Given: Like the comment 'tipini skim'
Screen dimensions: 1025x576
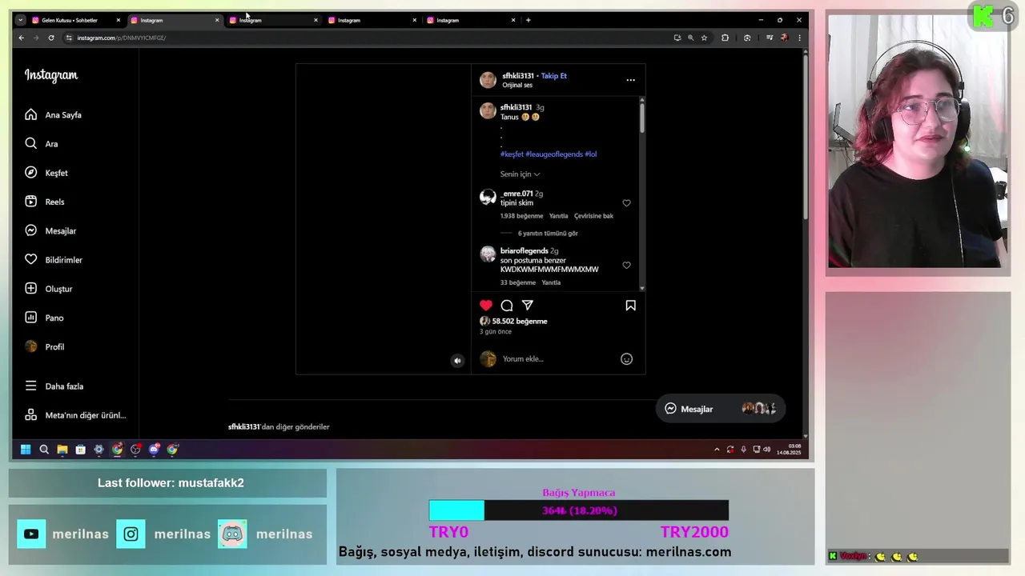Looking at the screenshot, I should [x=626, y=203].
